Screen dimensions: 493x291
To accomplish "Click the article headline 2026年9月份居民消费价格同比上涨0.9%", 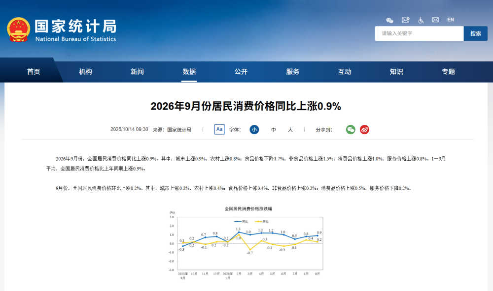I will coord(246,106).
